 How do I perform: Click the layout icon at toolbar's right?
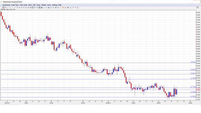pos(197,7)
